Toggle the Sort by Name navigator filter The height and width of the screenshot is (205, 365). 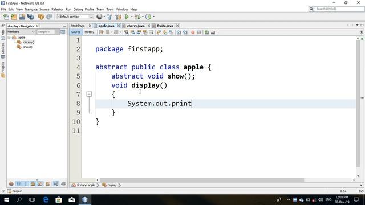(x=56, y=184)
